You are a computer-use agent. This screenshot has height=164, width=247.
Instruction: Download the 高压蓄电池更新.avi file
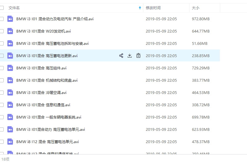[x=129, y=56]
